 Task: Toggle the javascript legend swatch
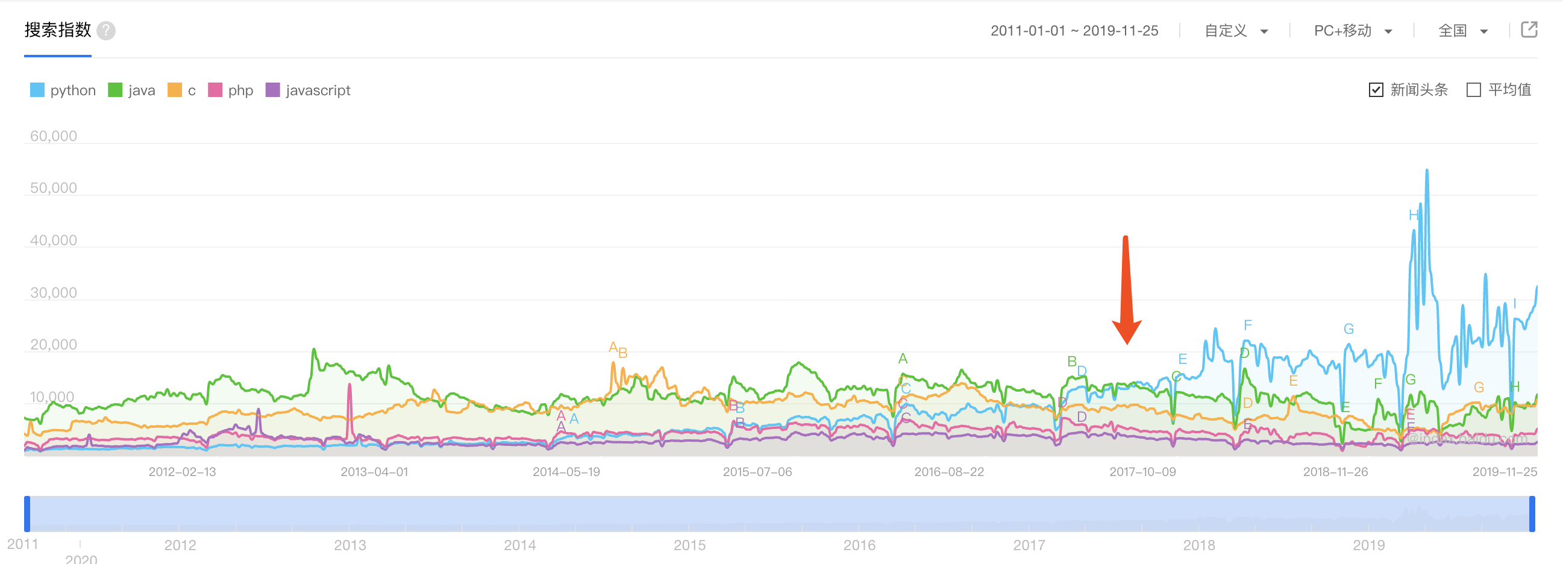pos(272,90)
